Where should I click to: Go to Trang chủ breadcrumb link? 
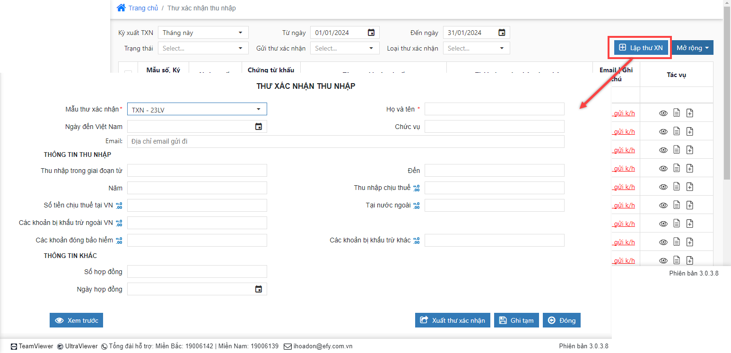(x=143, y=8)
